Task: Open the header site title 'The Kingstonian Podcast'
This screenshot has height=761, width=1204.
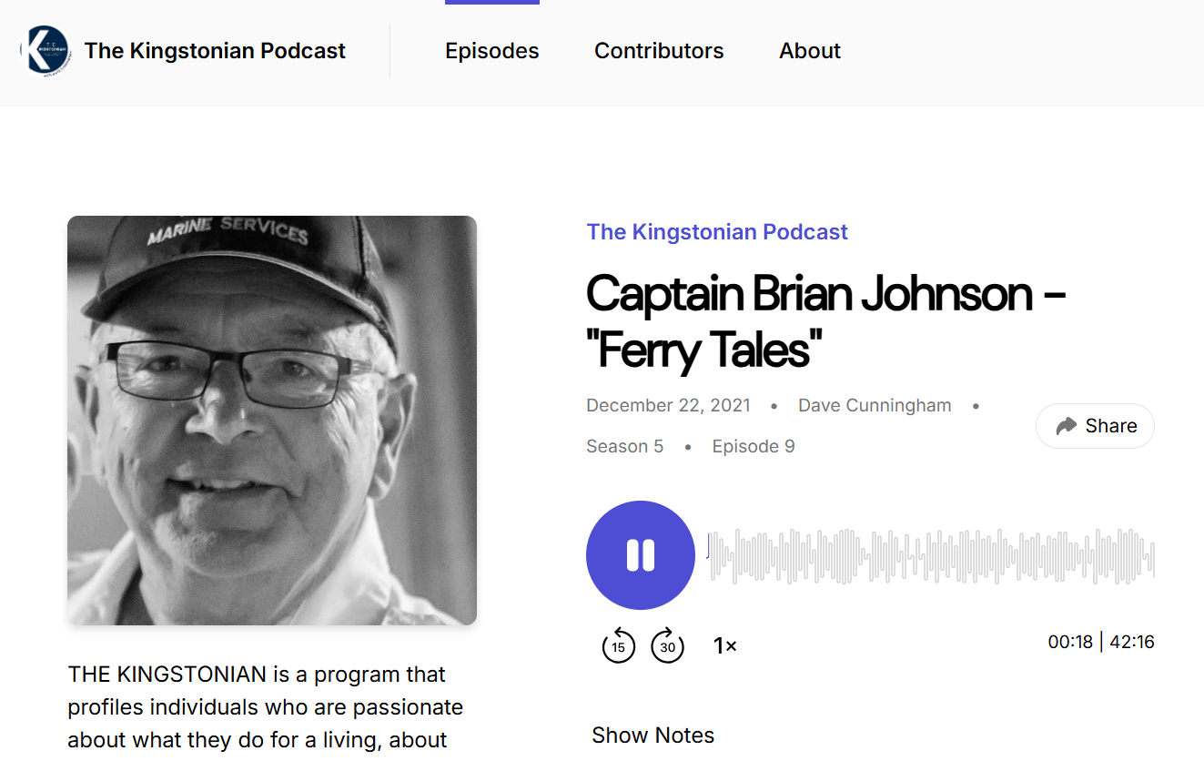Action: point(215,51)
